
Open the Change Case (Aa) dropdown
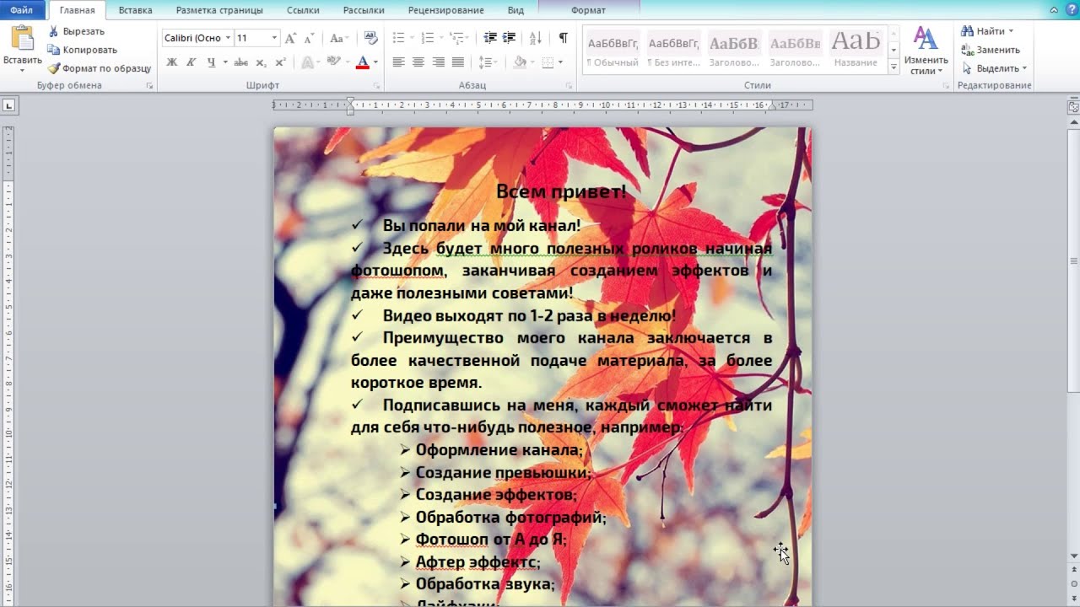[x=339, y=38]
